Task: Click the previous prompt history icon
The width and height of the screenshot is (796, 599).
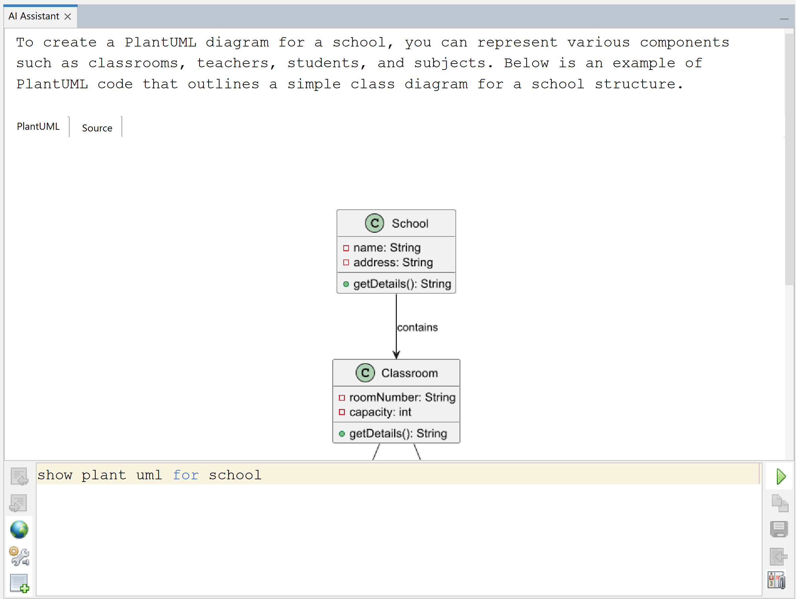Action: [x=19, y=477]
